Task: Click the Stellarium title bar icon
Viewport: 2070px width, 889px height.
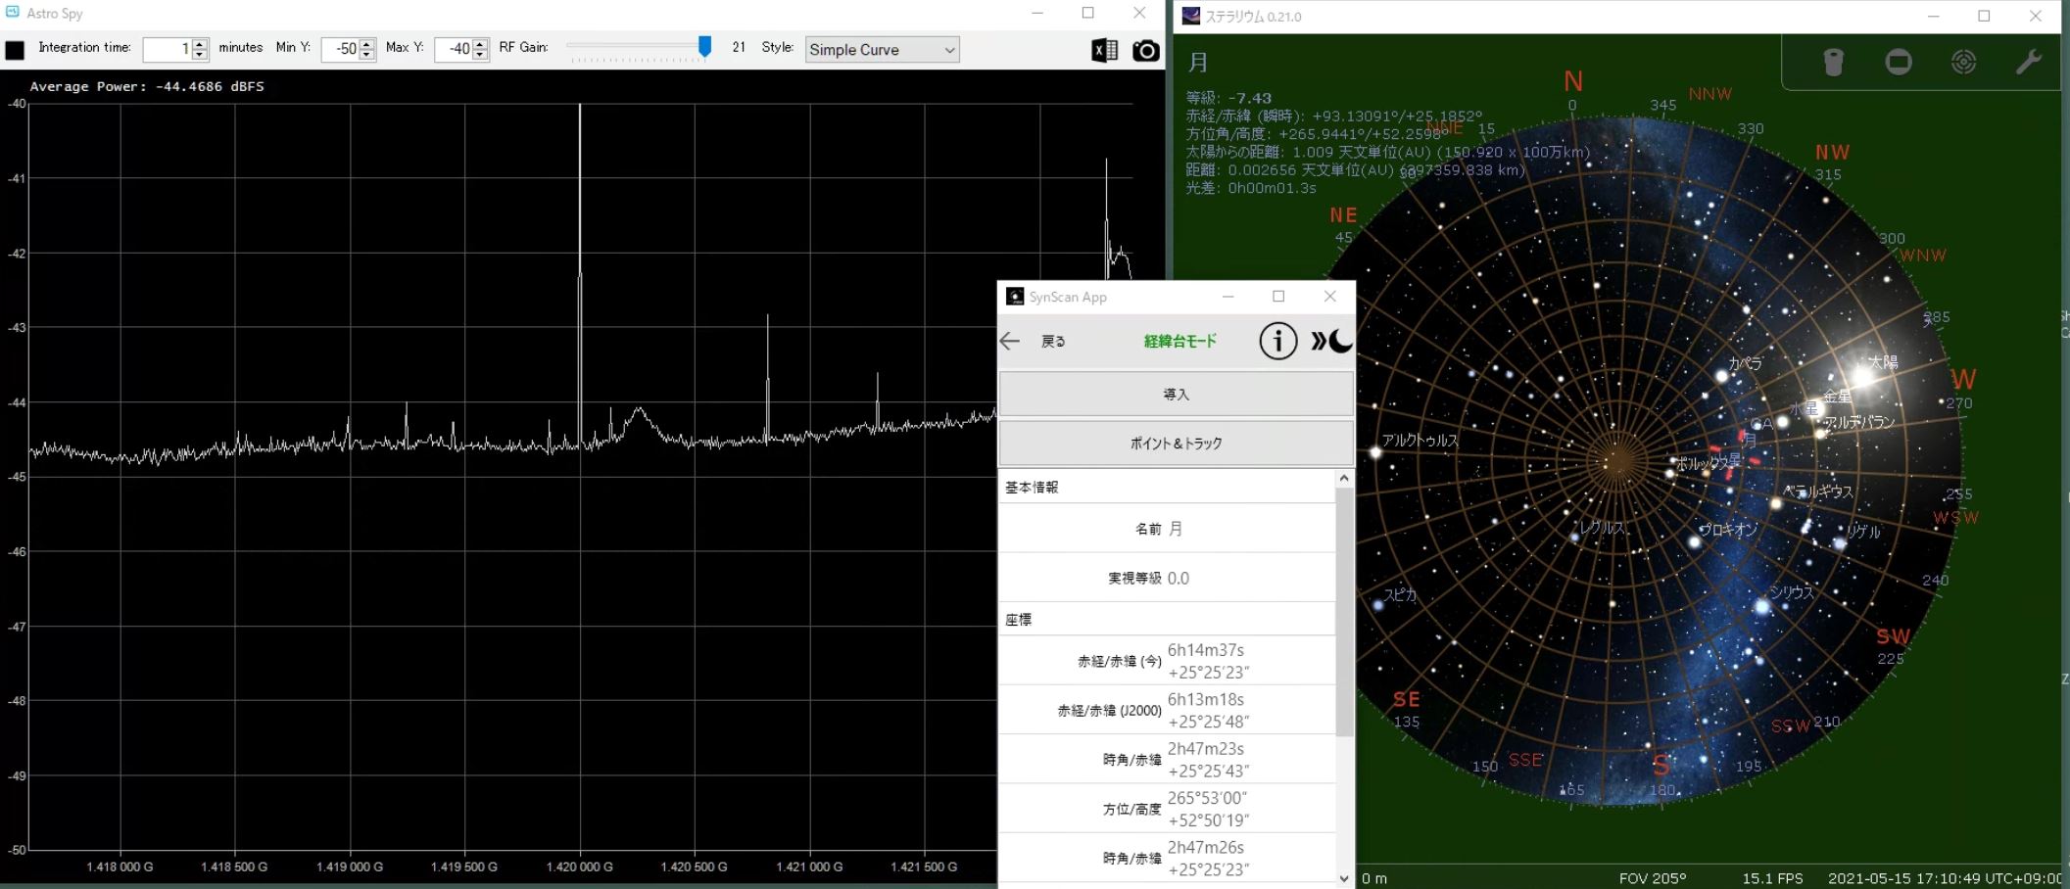Action: [x=1190, y=16]
